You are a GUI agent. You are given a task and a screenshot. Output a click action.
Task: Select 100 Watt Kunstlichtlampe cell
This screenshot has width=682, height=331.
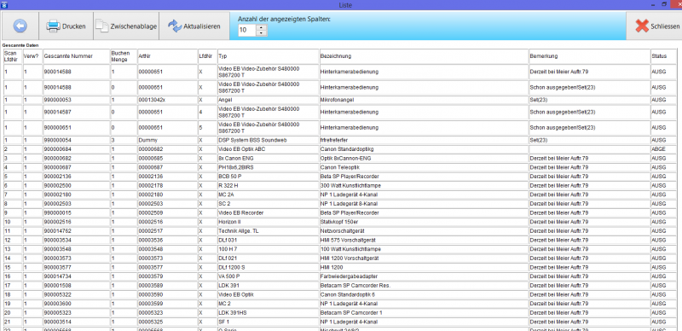424,249
